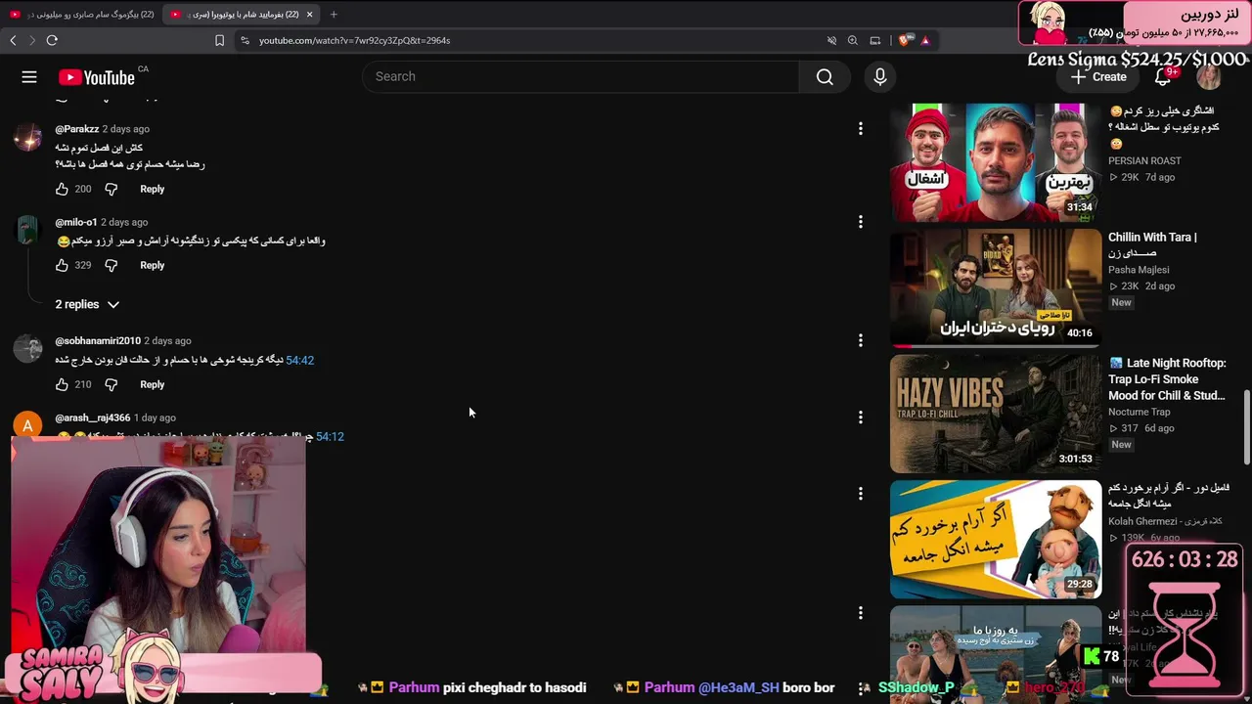
Task: Reply to the comment by @Parakzz
Action: 152,189
